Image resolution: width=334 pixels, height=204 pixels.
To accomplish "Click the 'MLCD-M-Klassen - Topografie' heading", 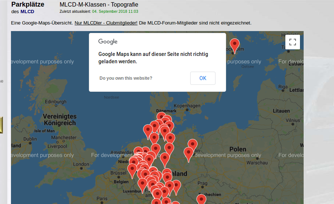I will pyautogui.click(x=99, y=4).
